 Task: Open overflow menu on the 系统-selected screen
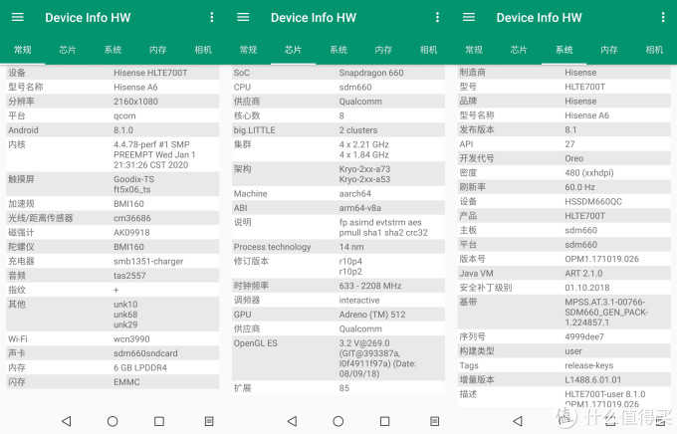tap(663, 17)
